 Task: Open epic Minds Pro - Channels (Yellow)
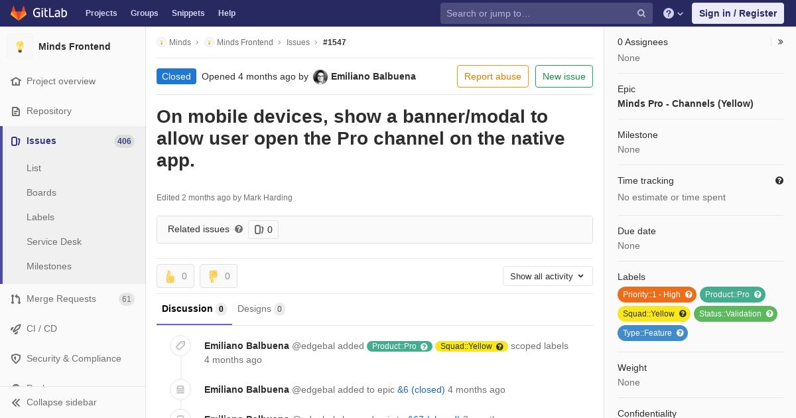point(685,104)
